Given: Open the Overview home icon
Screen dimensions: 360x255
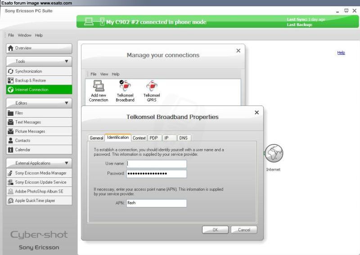Looking at the screenshot, I should [x=10, y=48].
